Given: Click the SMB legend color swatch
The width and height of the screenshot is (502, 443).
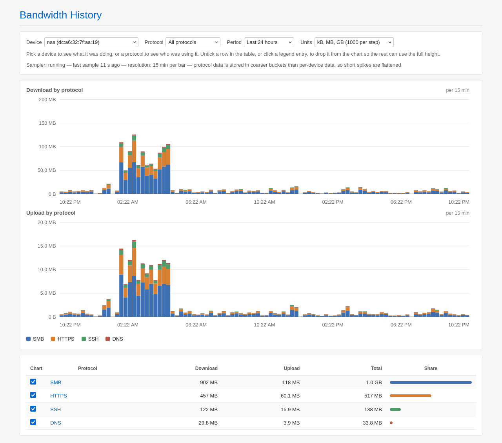Looking at the screenshot, I should 29,339.
